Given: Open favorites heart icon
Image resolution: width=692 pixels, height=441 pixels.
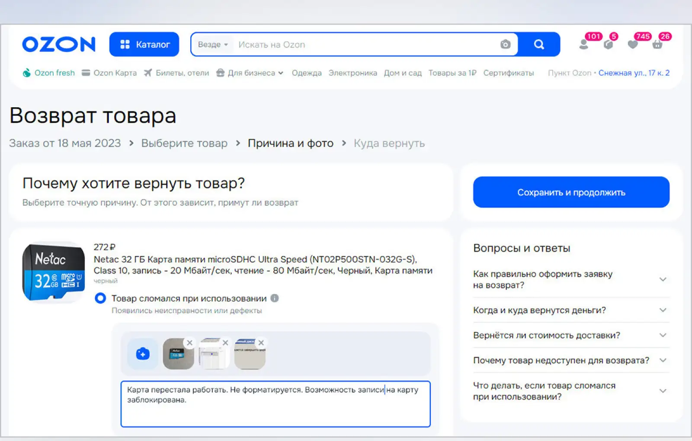Looking at the screenshot, I should tap(633, 45).
